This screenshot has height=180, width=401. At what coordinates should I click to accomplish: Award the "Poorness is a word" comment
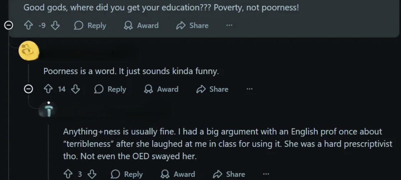[161, 89]
